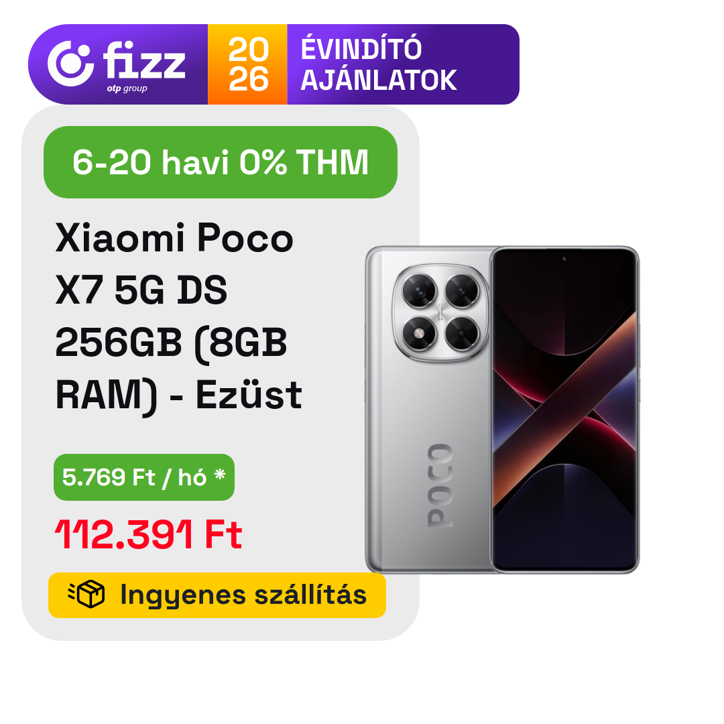Click the bottom-right rear camera lens
The height and width of the screenshot is (724, 724).
(x=461, y=333)
